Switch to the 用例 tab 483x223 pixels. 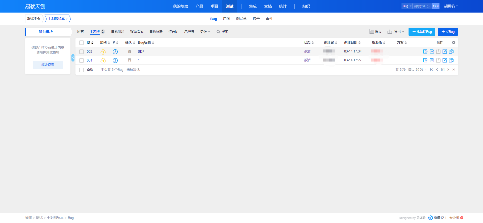click(226, 19)
